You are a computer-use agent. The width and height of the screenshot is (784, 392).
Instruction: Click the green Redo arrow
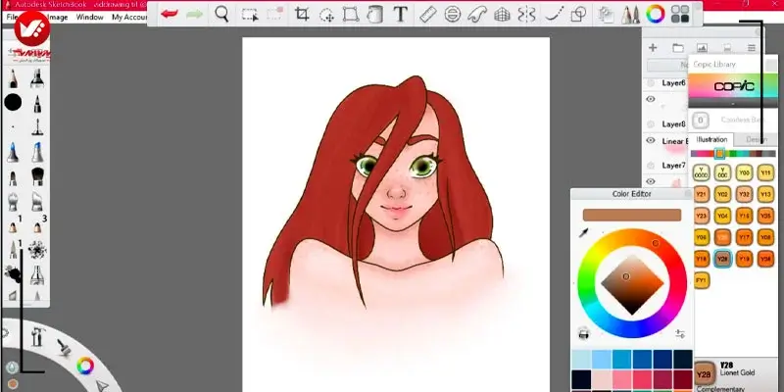(194, 14)
